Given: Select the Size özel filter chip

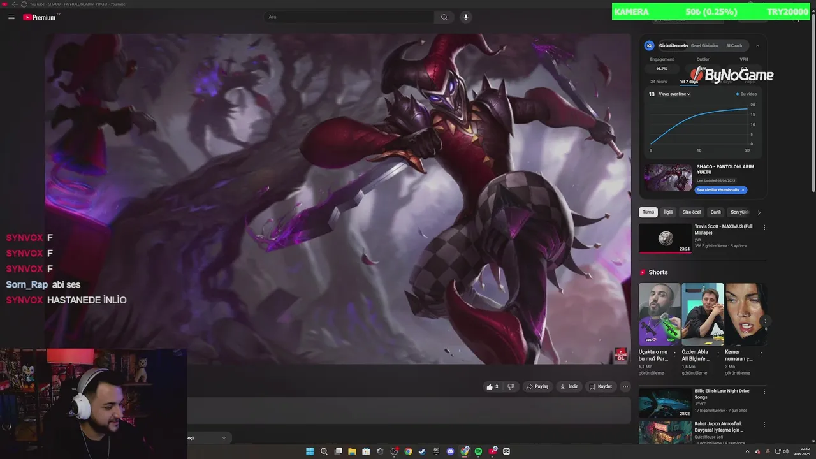Looking at the screenshot, I should (x=691, y=212).
